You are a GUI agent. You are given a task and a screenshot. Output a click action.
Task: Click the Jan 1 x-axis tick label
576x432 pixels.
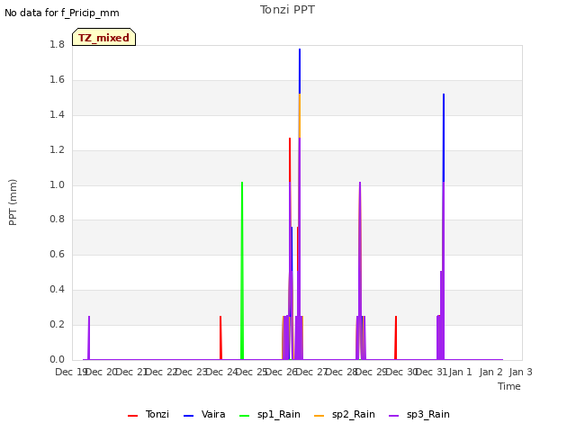tap(460, 372)
